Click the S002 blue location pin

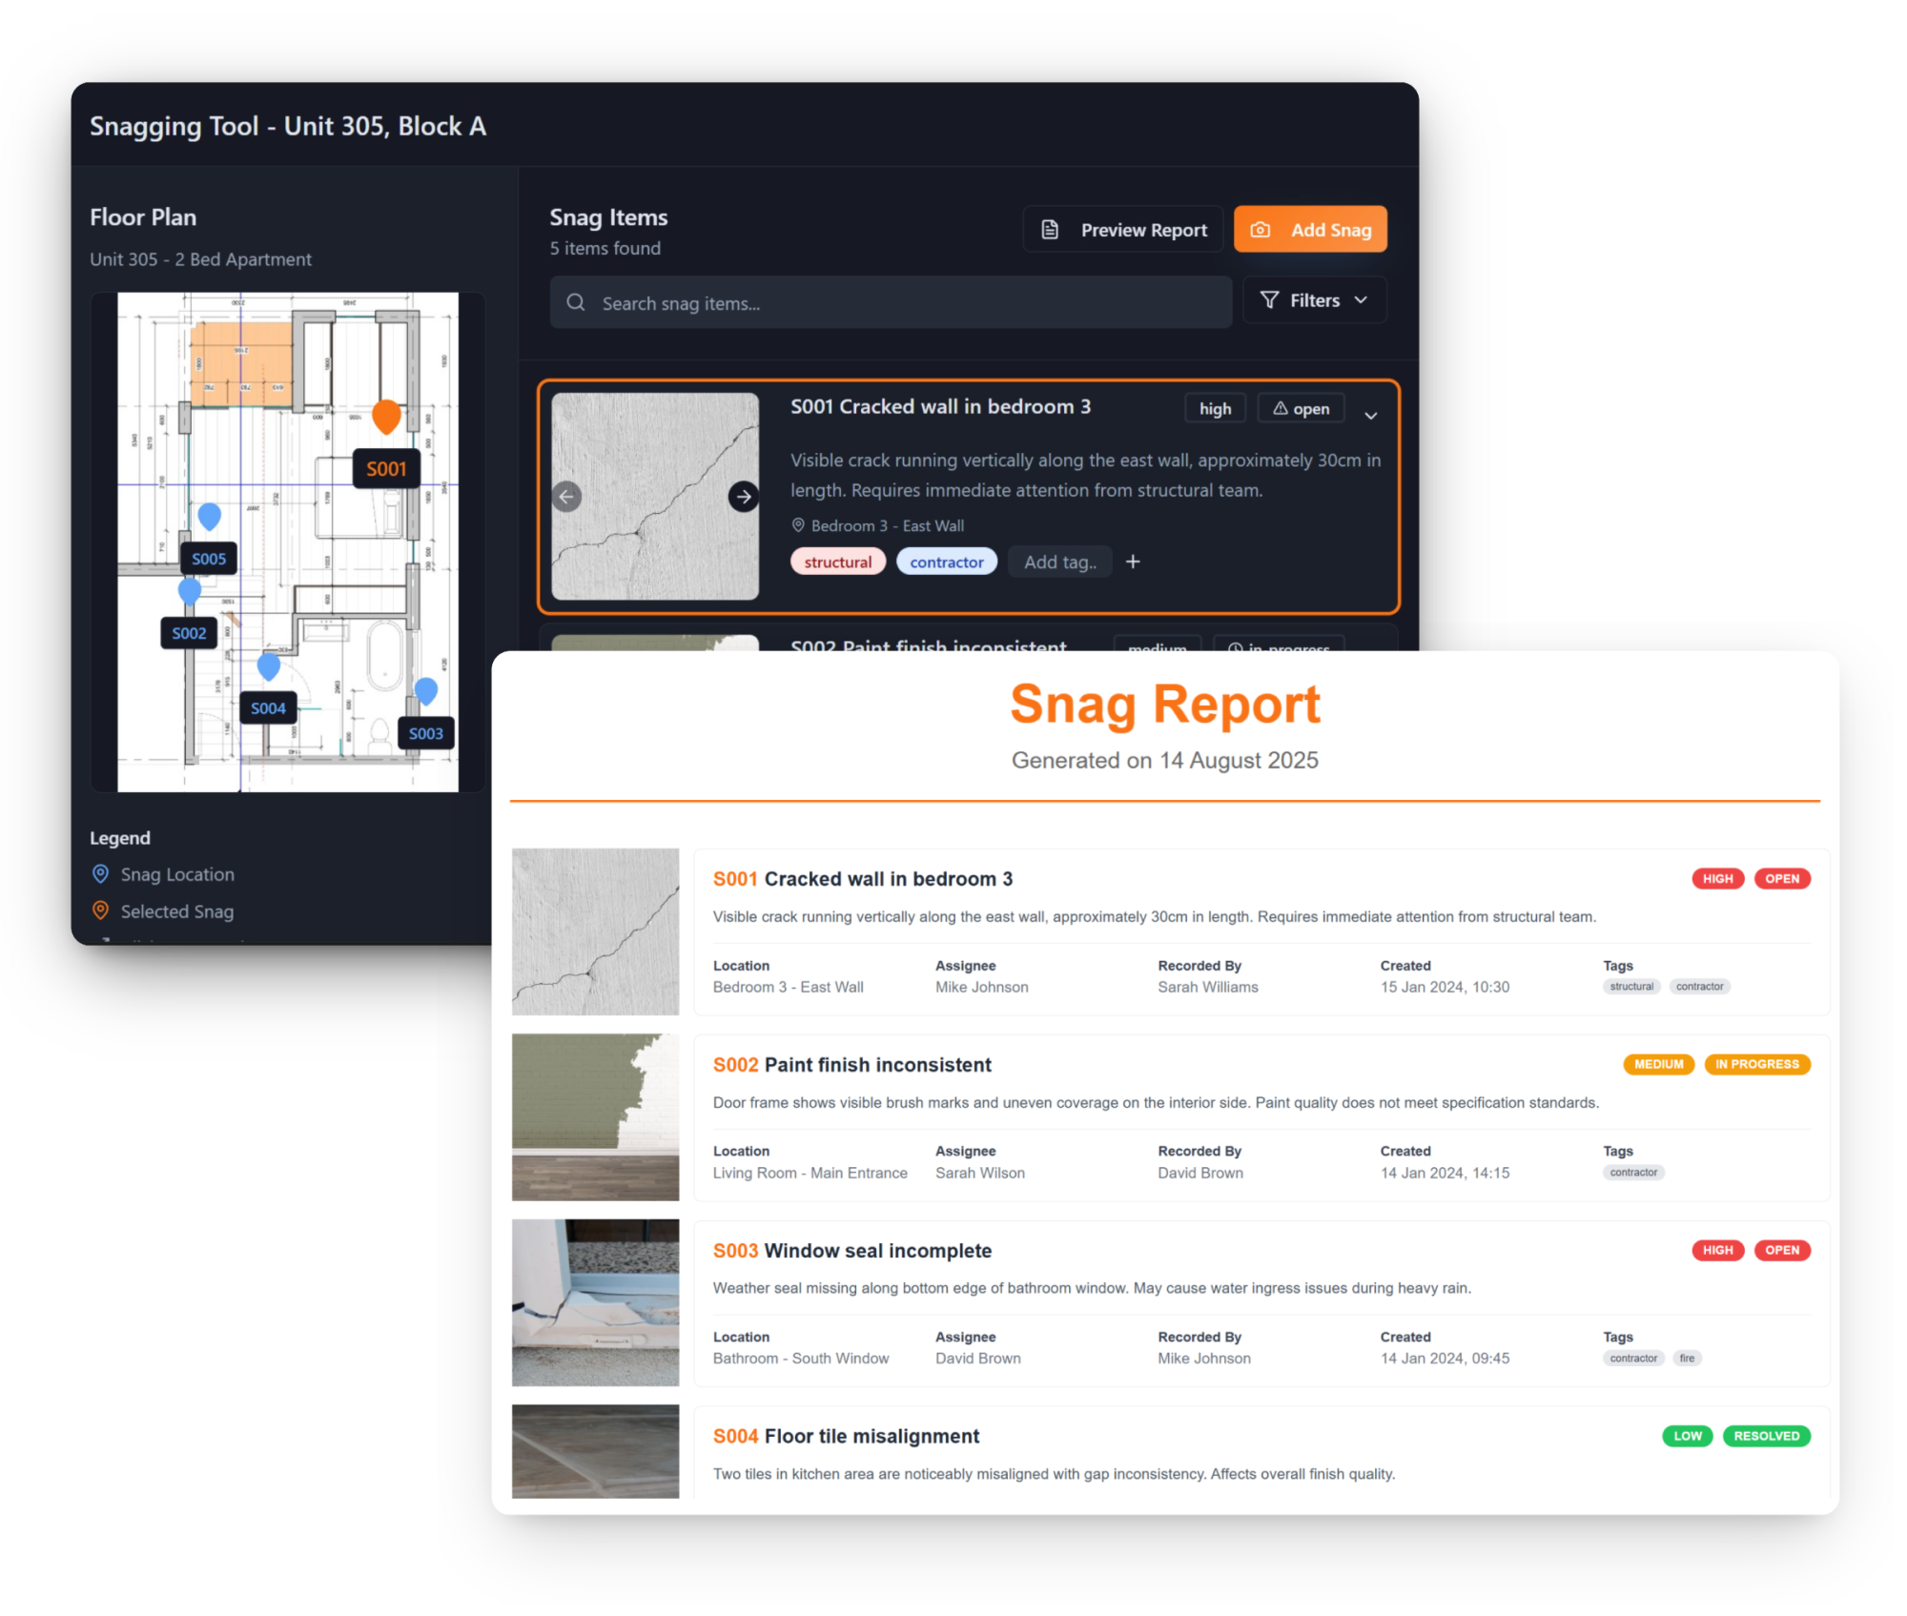190,591
